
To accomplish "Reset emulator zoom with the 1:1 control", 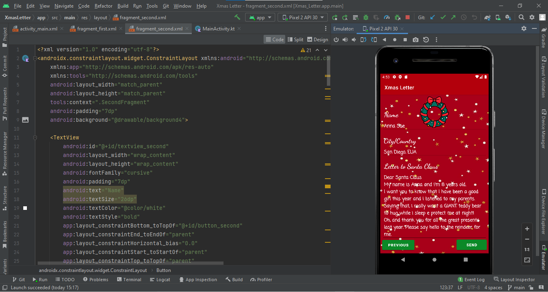I will pyautogui.click(x=527, y=249).
